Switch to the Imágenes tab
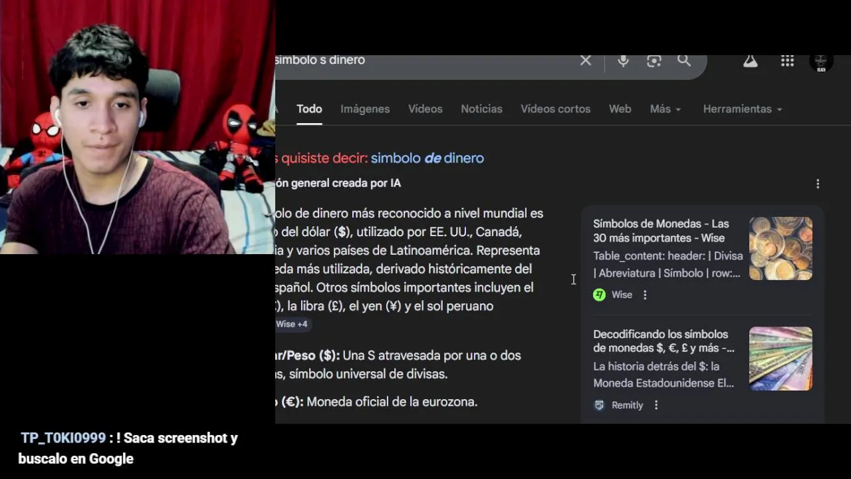The height and width of the screenshot is (479, 851). [x=365, y=109]
